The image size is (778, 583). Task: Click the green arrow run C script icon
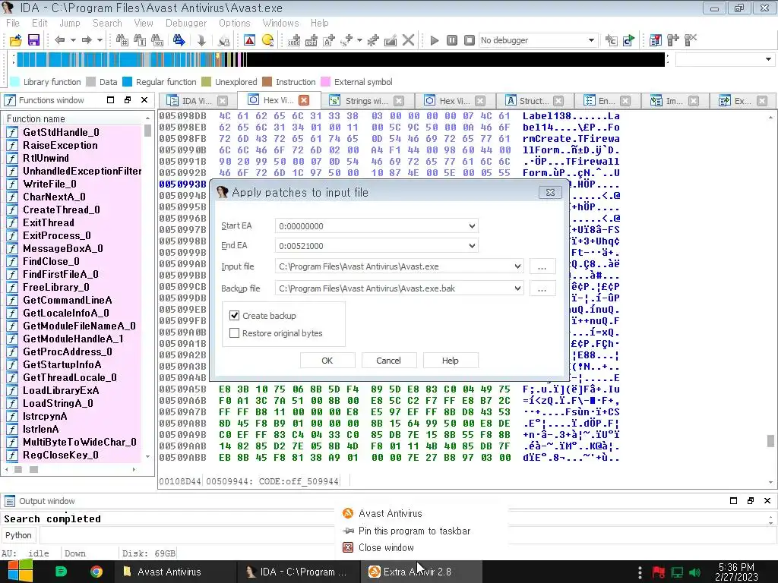629,40
